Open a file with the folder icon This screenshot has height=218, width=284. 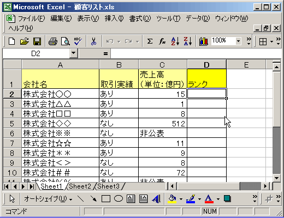coord(25,41)
